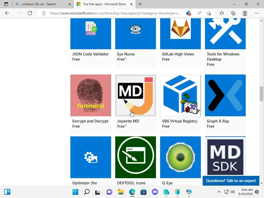Click the GitLab High Views title link

click(178, 54)
